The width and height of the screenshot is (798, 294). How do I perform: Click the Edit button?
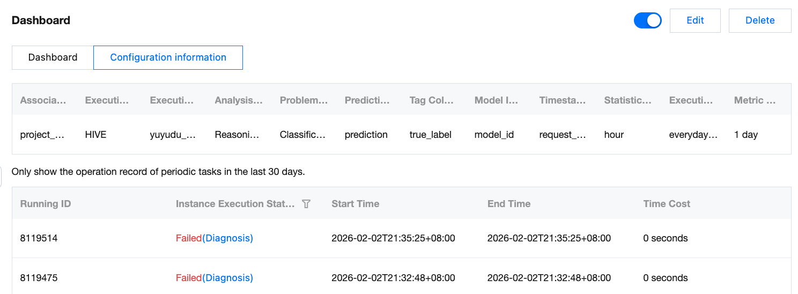695,20
